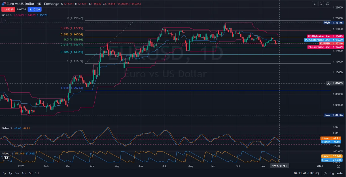Viewport: 346px width, 177px height.
Task: Click the EUR/USD flag symbol icon
Action: tap(3, 4)
